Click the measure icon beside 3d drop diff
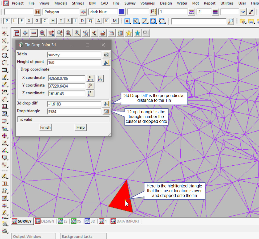Screen dimensions: 259x239 (106, 104)
